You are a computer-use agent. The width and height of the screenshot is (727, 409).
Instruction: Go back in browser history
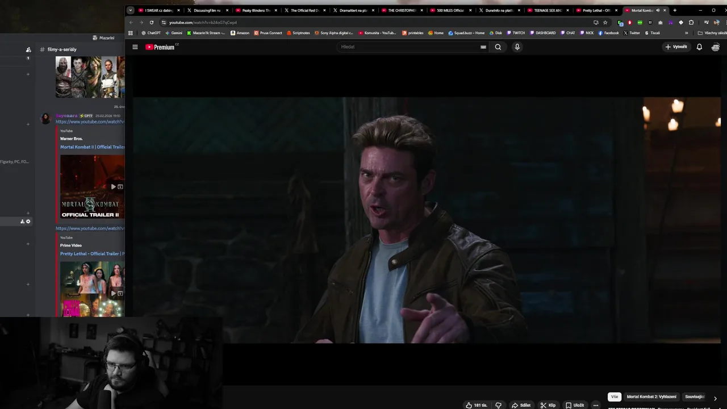[x=131, y=22]
